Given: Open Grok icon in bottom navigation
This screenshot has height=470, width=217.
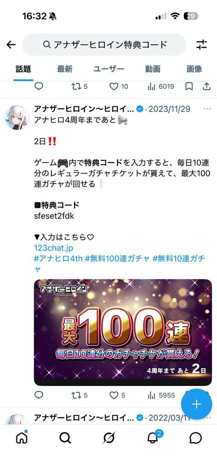Looking at the screenshot, I should coord(108,438).
